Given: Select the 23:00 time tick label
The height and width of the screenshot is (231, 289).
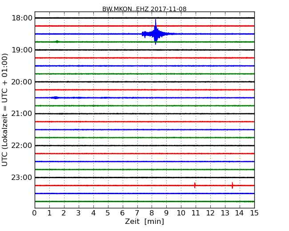Looking at the screenshot, I should tap(22, 177).
